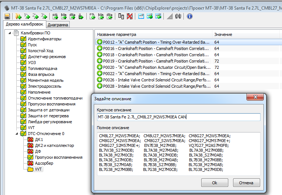Click the green plus icon for P0012

tap(99, 42)
